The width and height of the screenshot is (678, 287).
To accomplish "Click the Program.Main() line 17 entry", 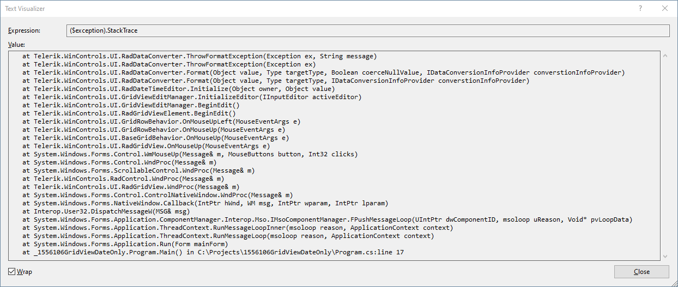I will (x=213, y=253).
